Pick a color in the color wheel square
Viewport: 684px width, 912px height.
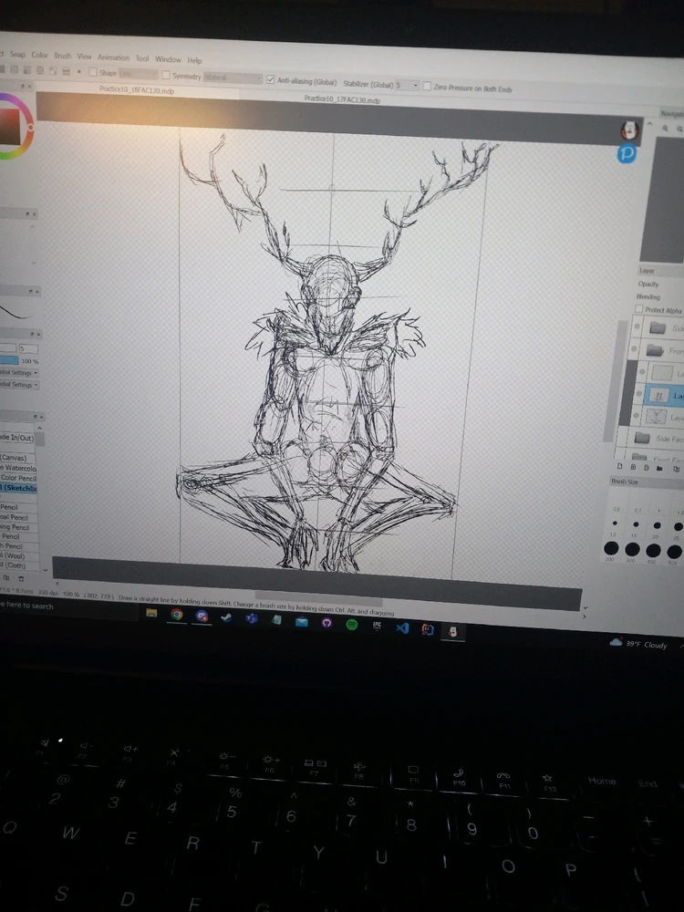coord(9,126)
